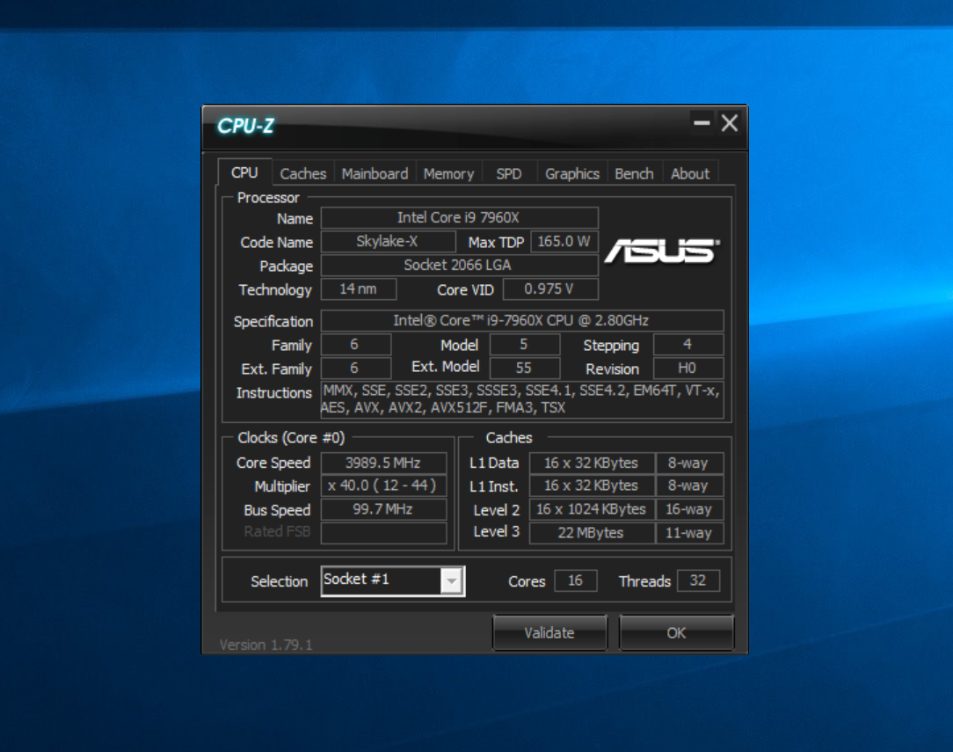Image resolution: width=953 pixels, height=752 pixels.
Task: Click the Cores count 16
Action: point(575,580)
